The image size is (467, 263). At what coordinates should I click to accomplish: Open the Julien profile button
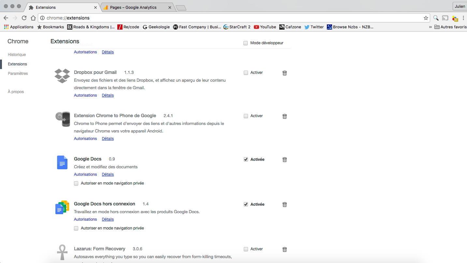460,6
